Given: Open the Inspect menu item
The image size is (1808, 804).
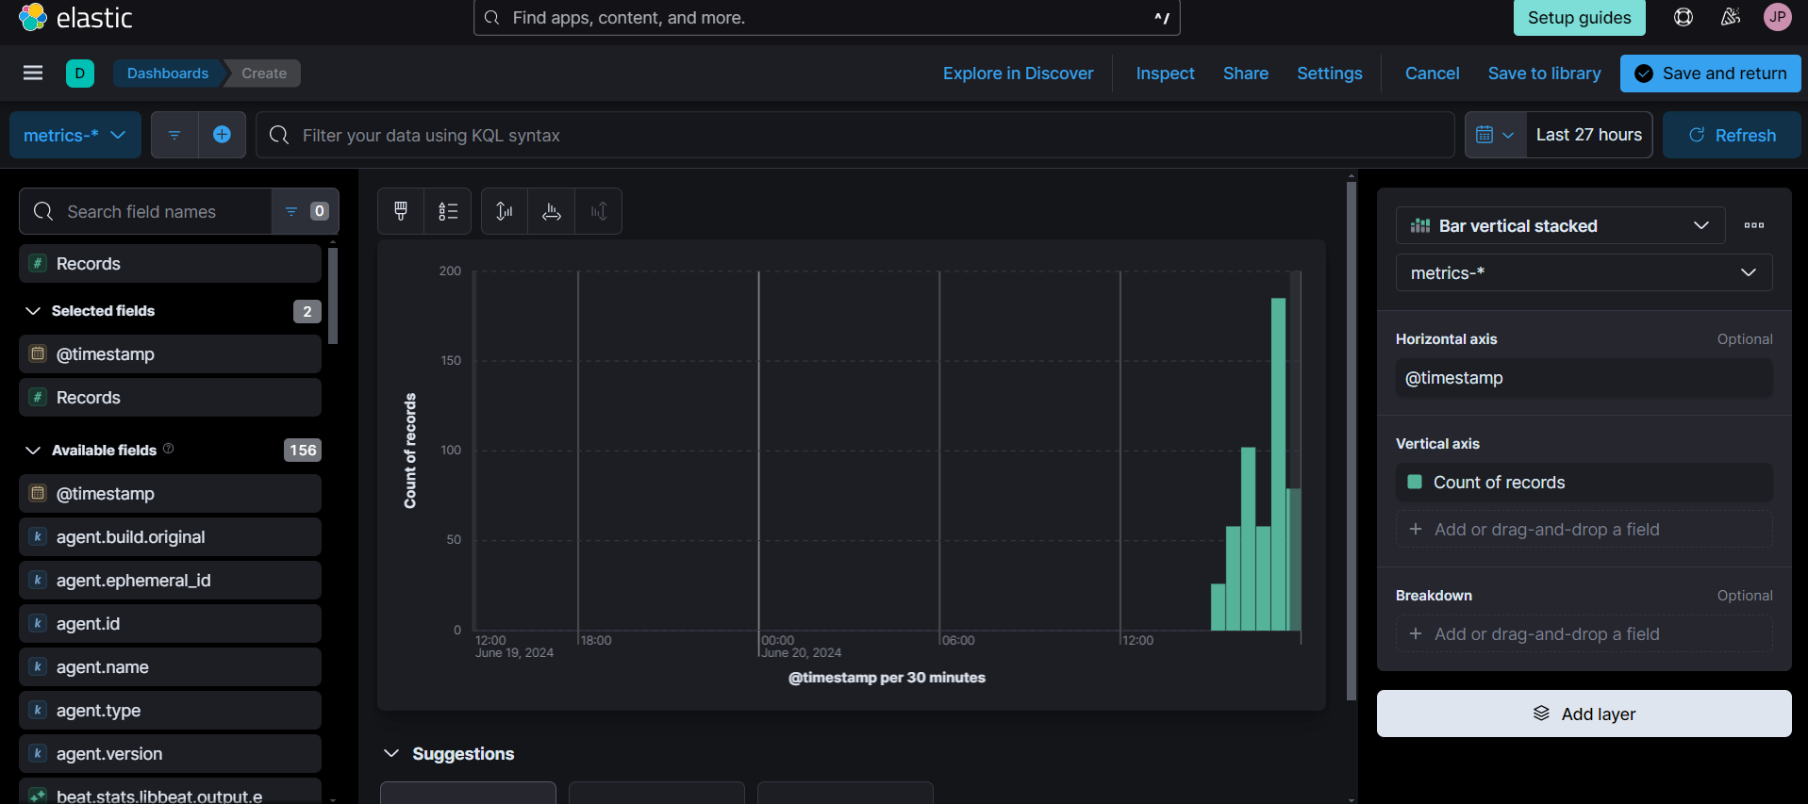Looking at the screenshot, I should (1165, 74).
